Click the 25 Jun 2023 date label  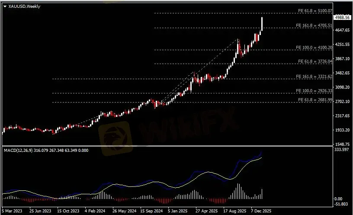point(40,211)
